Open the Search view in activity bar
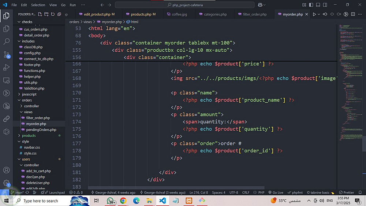 pos(6,42)
